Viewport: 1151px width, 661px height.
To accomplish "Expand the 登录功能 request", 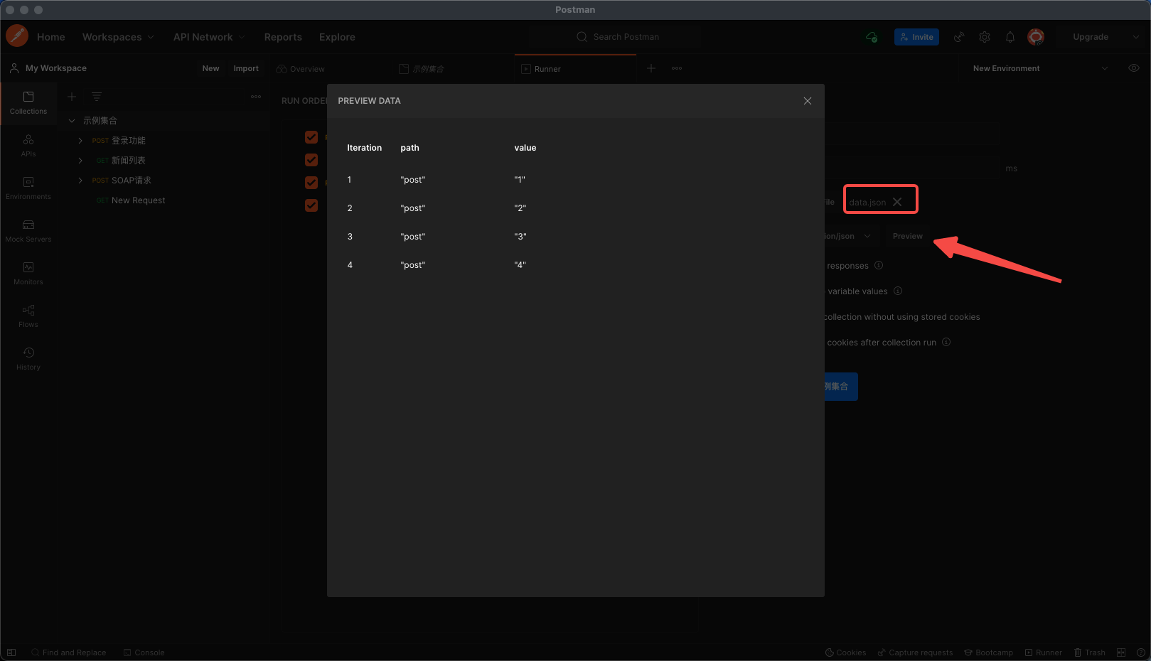I will [x=80, y=141].
